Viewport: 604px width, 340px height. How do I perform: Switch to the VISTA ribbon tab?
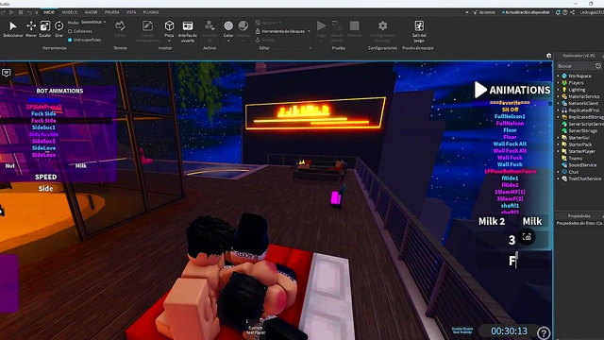pyautogui.click(x=131, y=12)
